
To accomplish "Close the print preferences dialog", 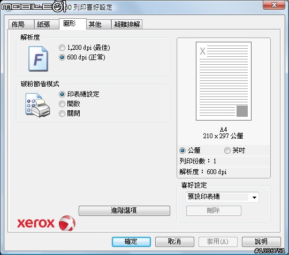I will click(274, 5).
